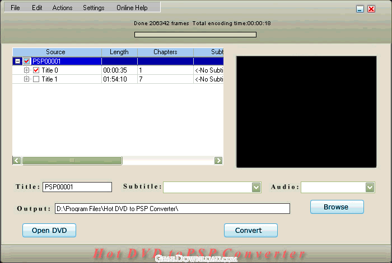392x263 pixels.
Task: Open the Audio dropdown
Action: click(370, 187)
